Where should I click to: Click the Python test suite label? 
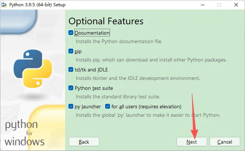coord(94,88)
